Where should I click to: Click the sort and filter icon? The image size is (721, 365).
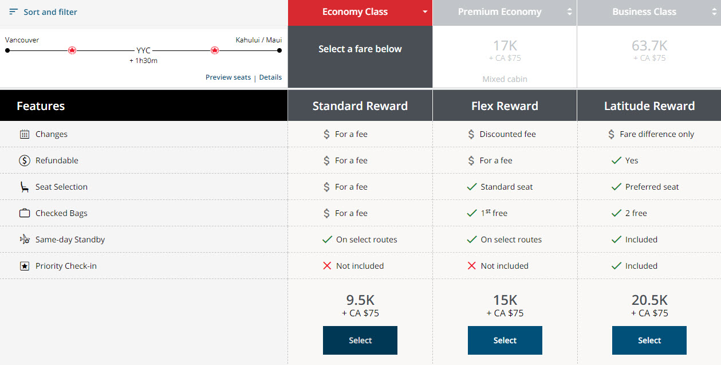coord(13,11)
